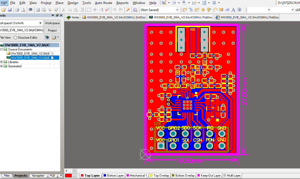Collapse the Source Documents folder
The height and width of the screenshot is (179, 300).
point(2,49)
